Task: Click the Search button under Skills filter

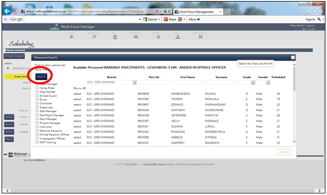Action: click(41, 76)
